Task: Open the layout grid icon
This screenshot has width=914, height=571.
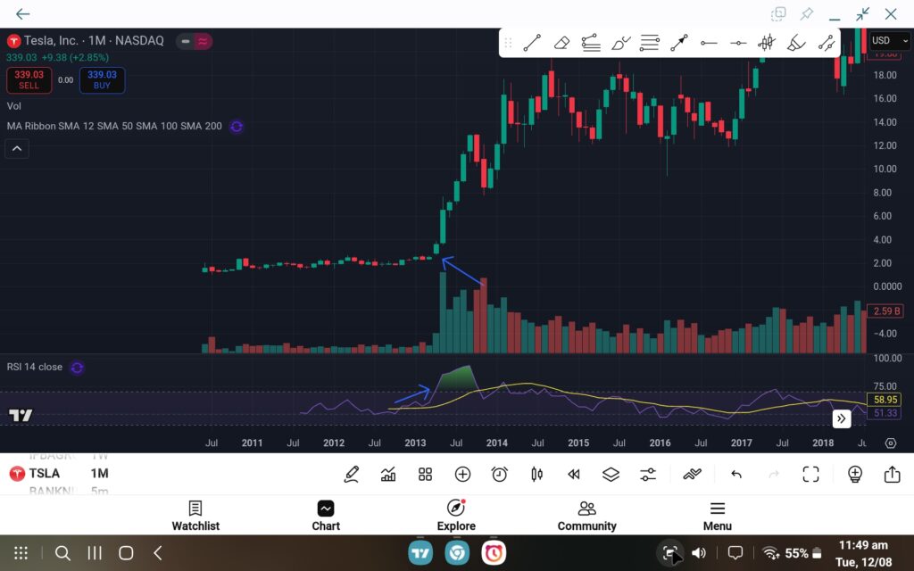Action: tap(426, 475)
